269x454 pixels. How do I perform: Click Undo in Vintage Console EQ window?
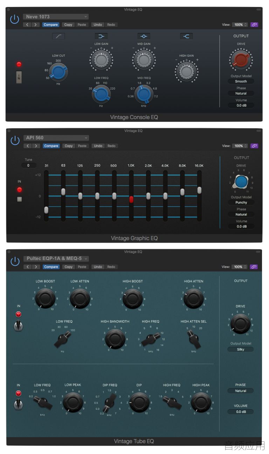tap(98, 25)
